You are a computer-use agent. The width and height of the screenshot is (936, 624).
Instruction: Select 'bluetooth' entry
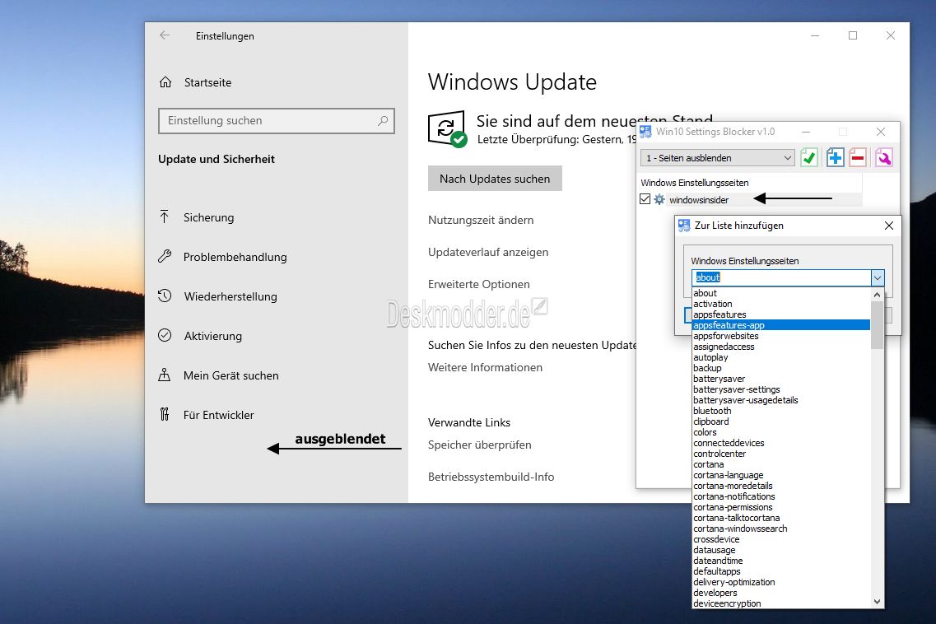[x=780, y=411]
